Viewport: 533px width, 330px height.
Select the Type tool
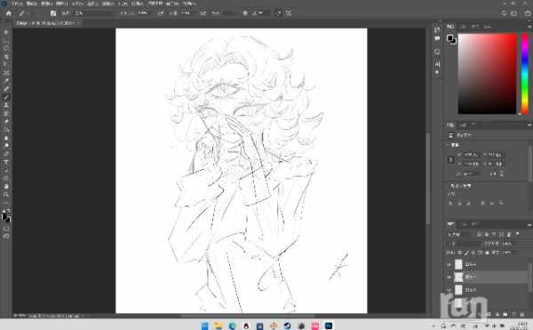pyautogui.click(x=6, y=162)
